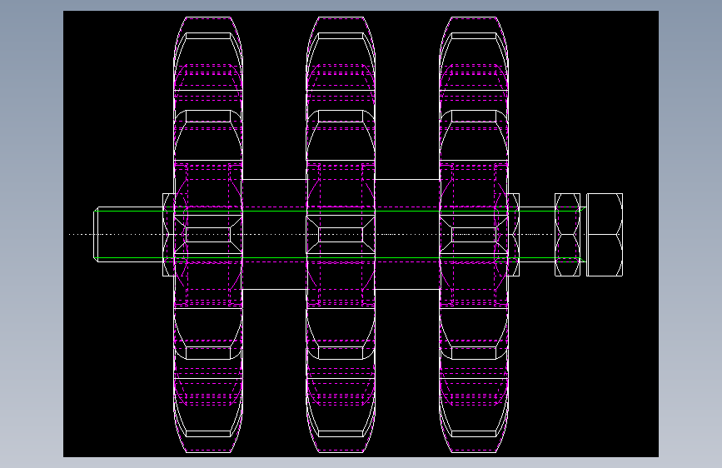This screenshot has height=468, width=722.
Task: Select the middle sprocket wheel
Action: (341, 235)
